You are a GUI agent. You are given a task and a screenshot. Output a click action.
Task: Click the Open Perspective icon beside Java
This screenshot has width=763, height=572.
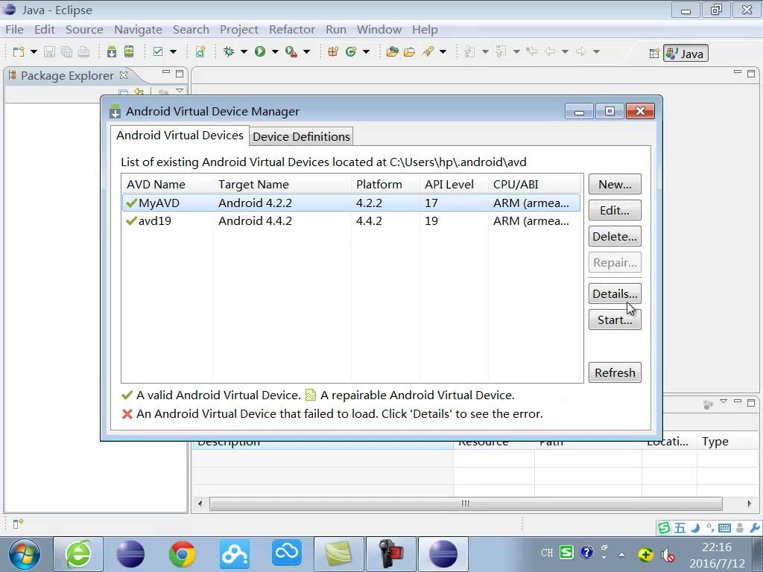click(654, 54)
